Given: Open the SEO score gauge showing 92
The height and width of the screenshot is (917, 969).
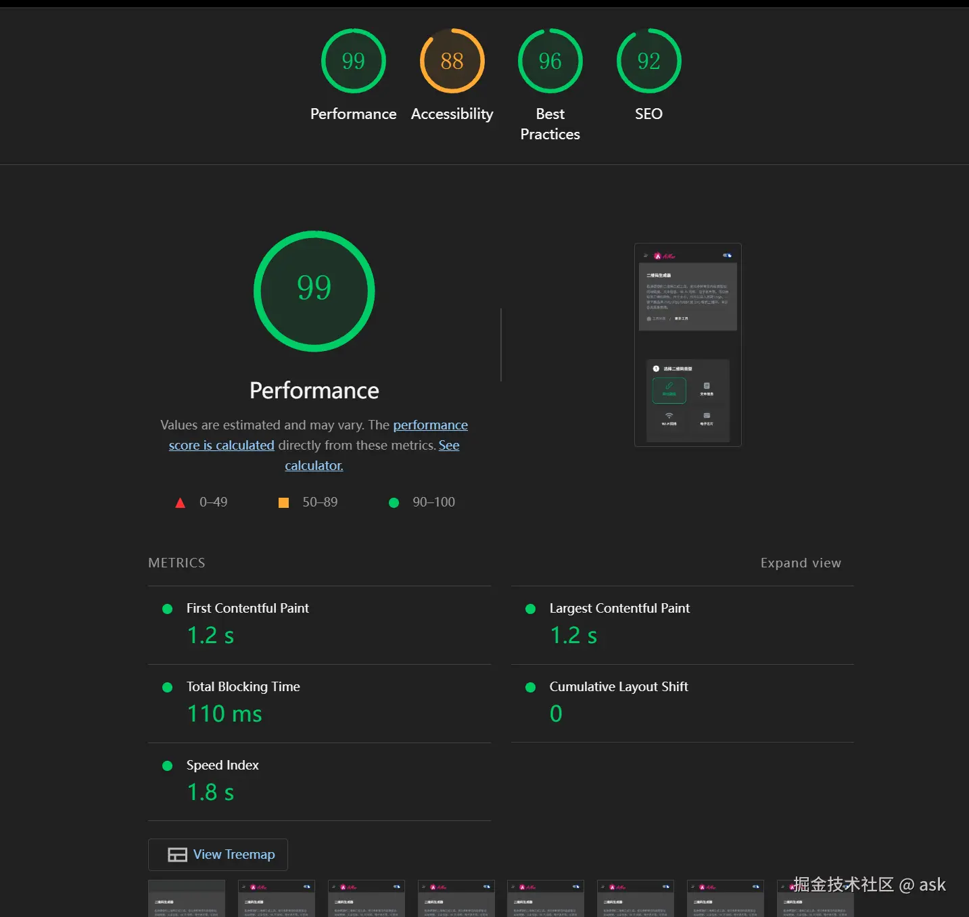Looking at the screenshot, I should point(648,61).
